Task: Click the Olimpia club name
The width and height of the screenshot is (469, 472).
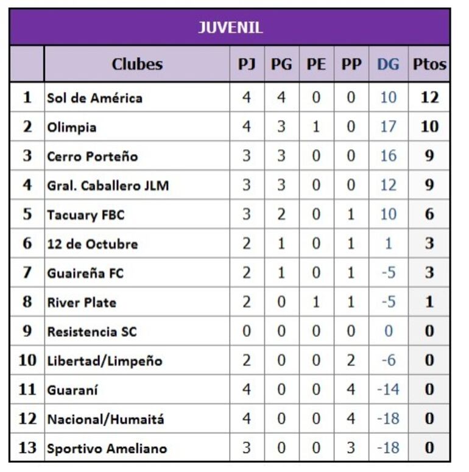Action: (x=72, y=127)
